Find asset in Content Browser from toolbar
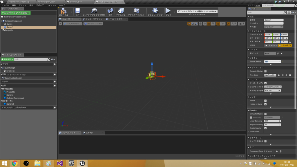This screenshot has height=167, width=297. click(x=94, y=12)
